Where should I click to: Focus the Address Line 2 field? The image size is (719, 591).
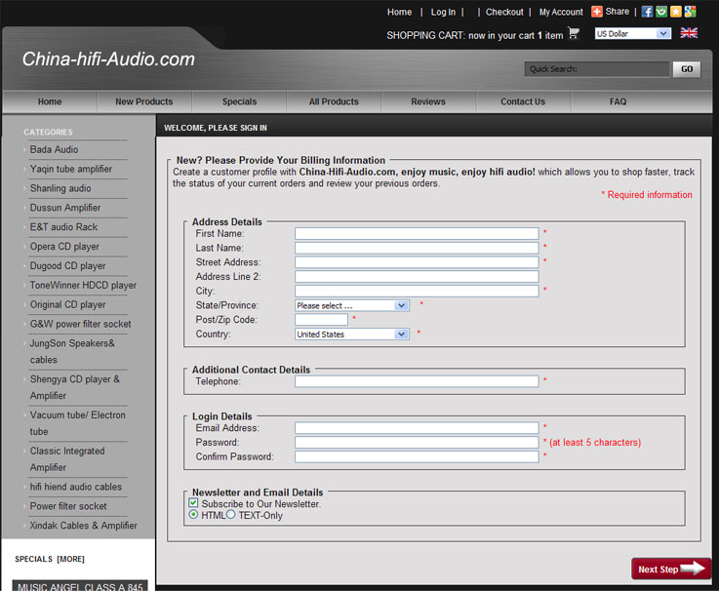coord(417,276)
